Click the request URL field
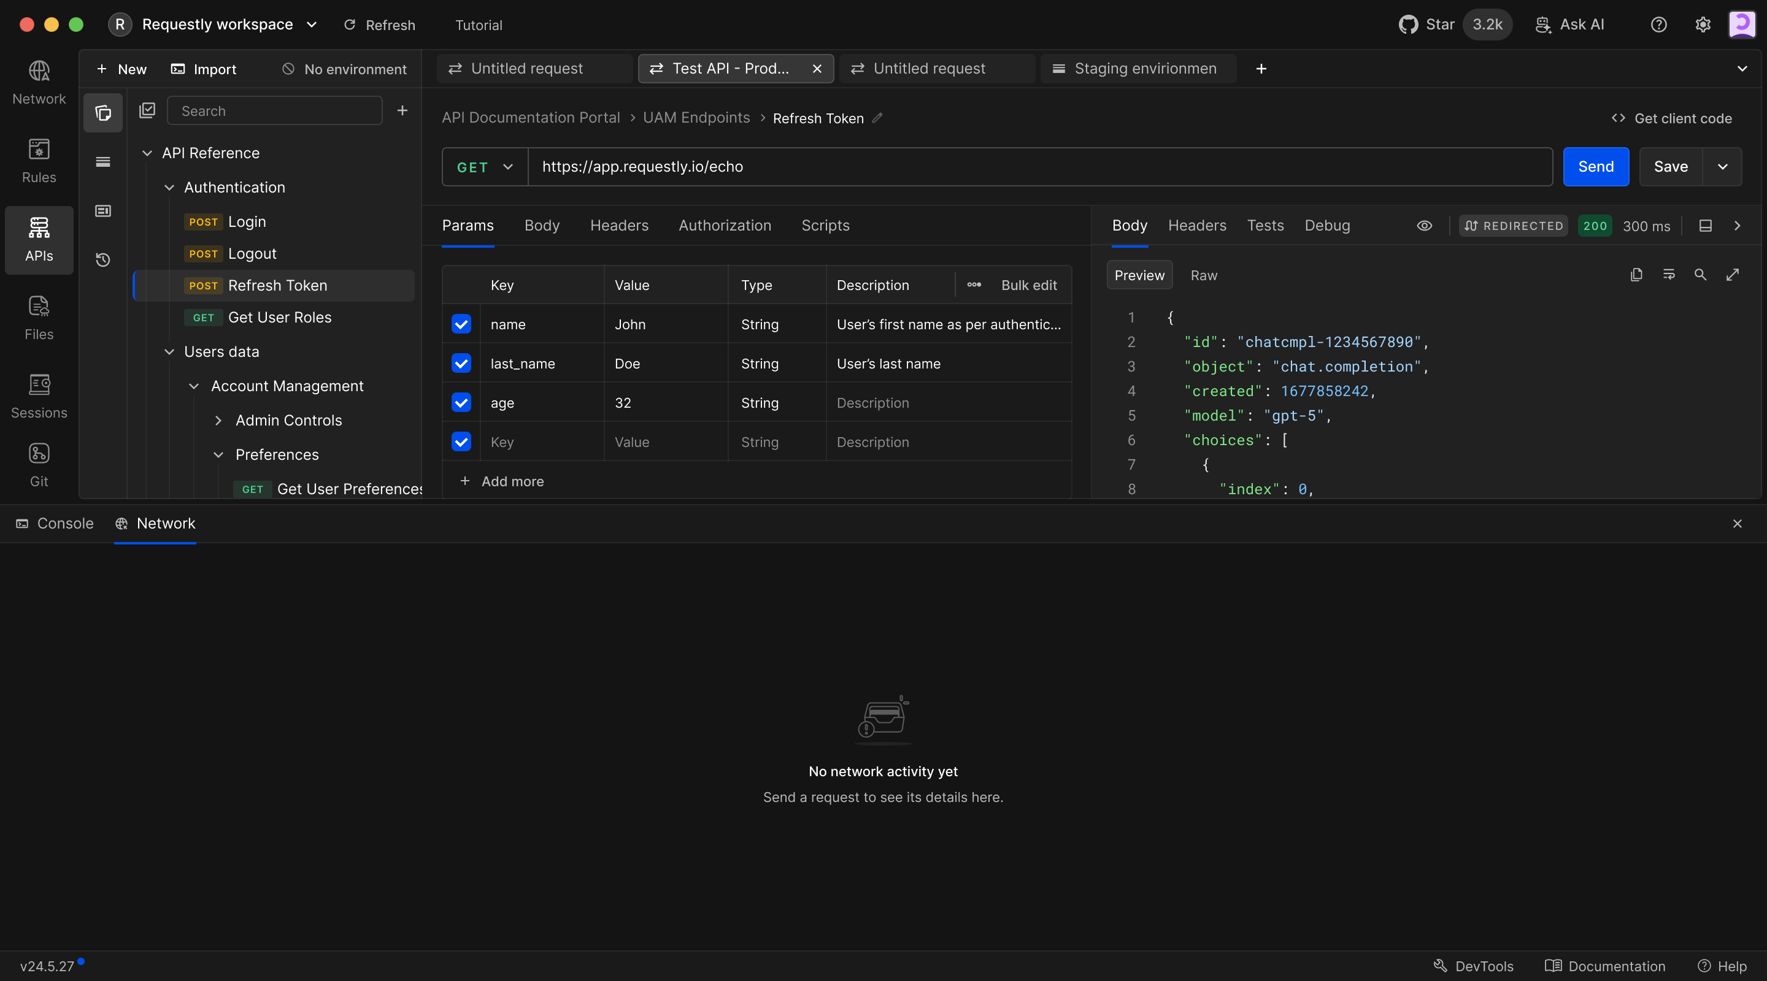The image size is (1767, 981). (x=1040, y=167)
